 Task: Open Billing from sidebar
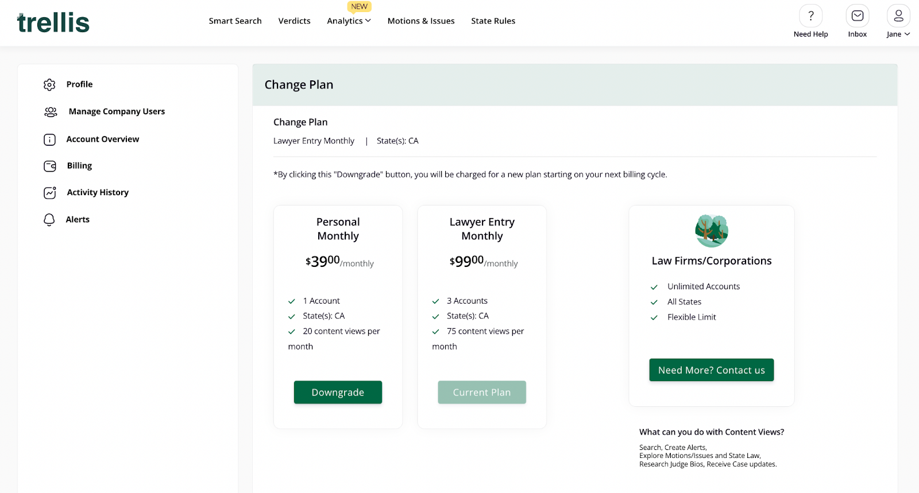click(x=79, y=165)
